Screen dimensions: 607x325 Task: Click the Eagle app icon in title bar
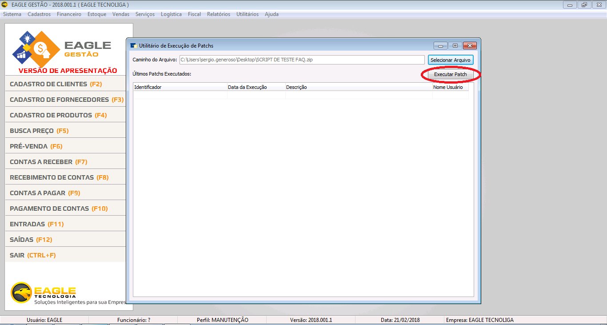[5, 4]
